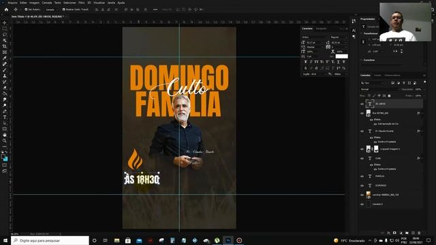The height and width of the screenshot is (245, 436).
Task: Hide the worship background image layer
Action: pos(362,195)
